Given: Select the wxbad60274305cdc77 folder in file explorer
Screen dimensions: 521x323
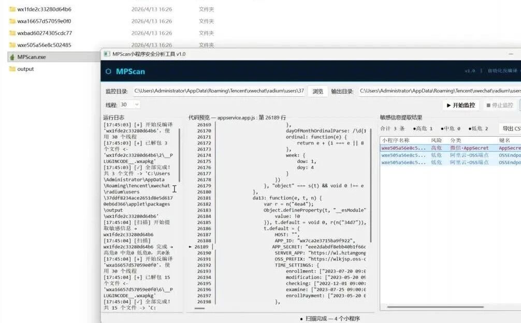Looking at the screenshot, I should pyautogui.click(x=45, y=33).
